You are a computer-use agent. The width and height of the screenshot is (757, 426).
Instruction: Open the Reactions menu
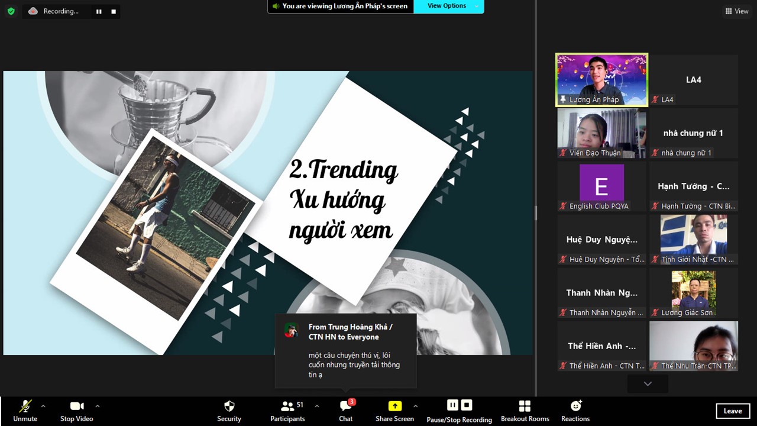pyautogui.click(x=575, y=411)
